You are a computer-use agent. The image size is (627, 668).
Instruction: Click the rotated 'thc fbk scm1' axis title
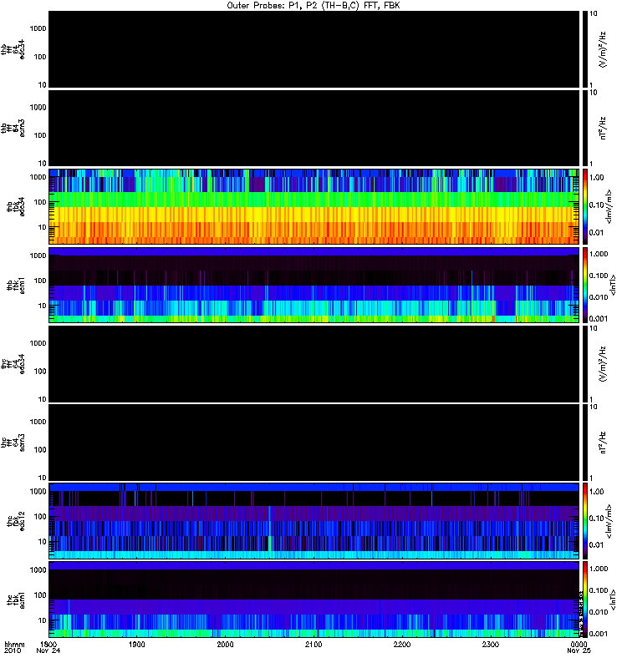pyautogui.click(x=16, y=600)
